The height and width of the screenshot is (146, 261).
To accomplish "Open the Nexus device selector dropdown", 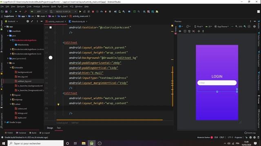I will [63, 12].
